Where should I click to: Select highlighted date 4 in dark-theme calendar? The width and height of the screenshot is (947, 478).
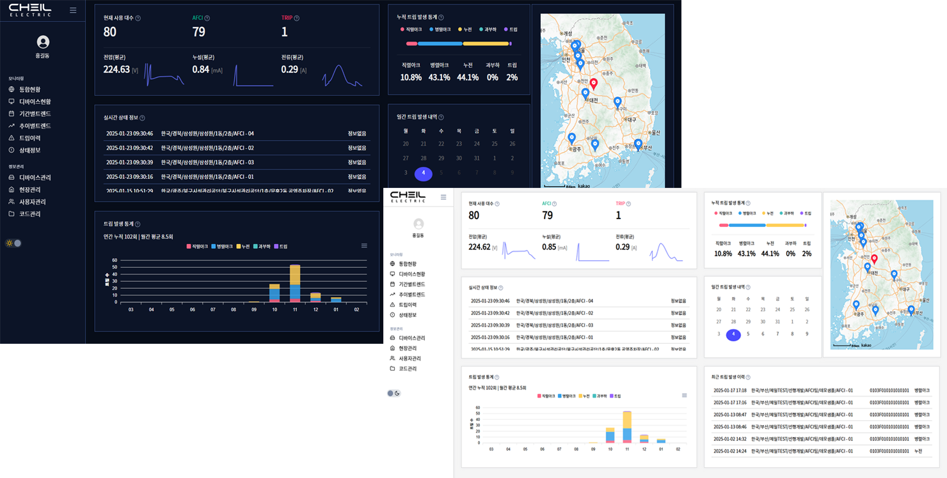[x=423, y=173]
